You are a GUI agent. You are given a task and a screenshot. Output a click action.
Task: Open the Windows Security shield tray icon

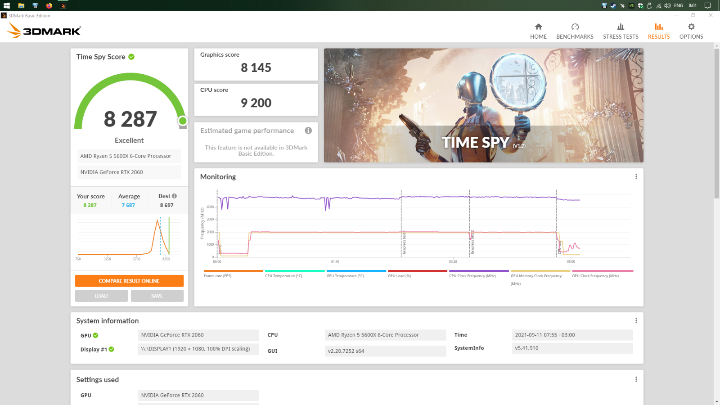pos(640,5)
